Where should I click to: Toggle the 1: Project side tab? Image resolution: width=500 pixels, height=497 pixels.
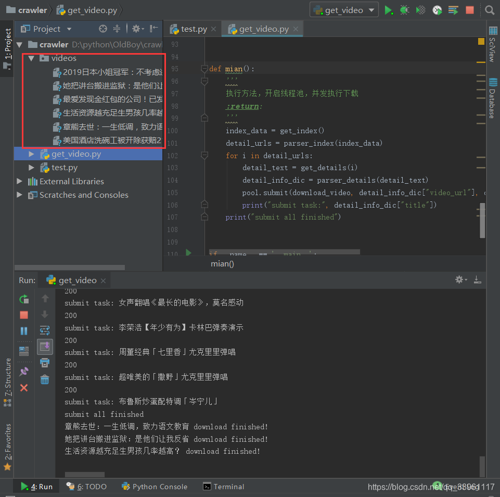pos(7,48)
